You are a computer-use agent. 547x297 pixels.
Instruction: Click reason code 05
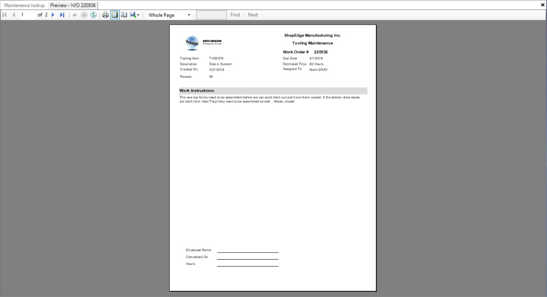point(211,77)
